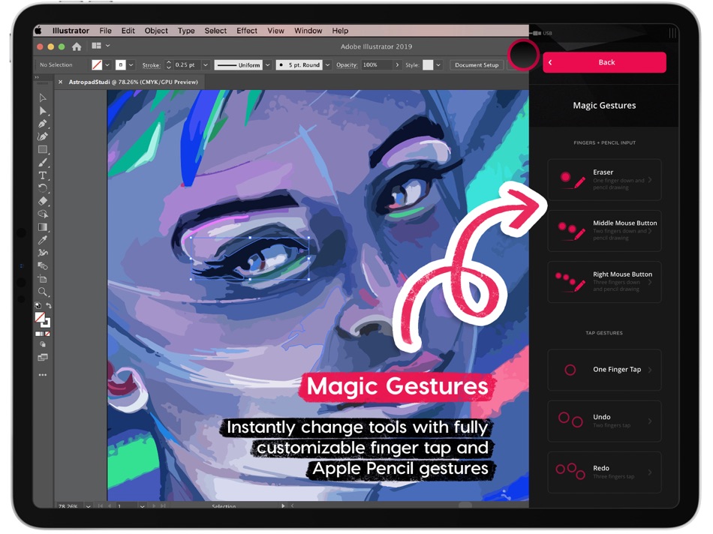Select the Gradient tool
The image size is (713, 534).
[x=43, y=226]
